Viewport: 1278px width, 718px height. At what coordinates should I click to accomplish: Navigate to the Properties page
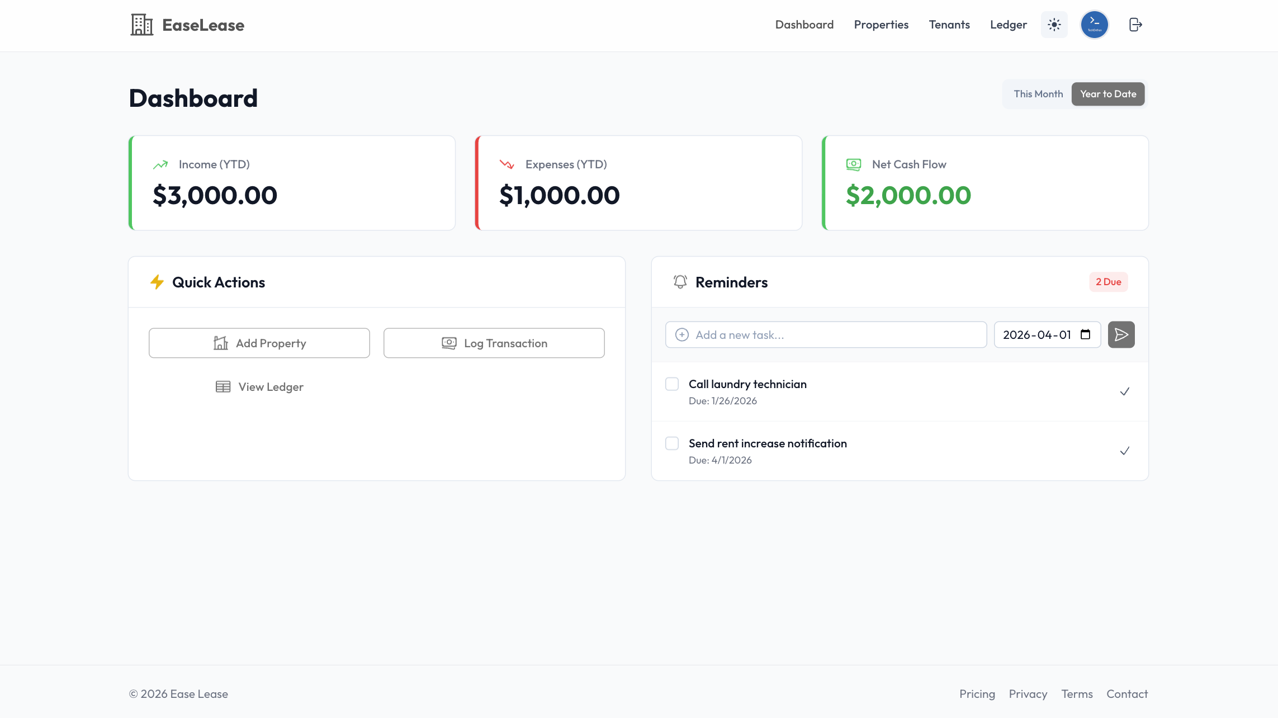coord(881,25)
